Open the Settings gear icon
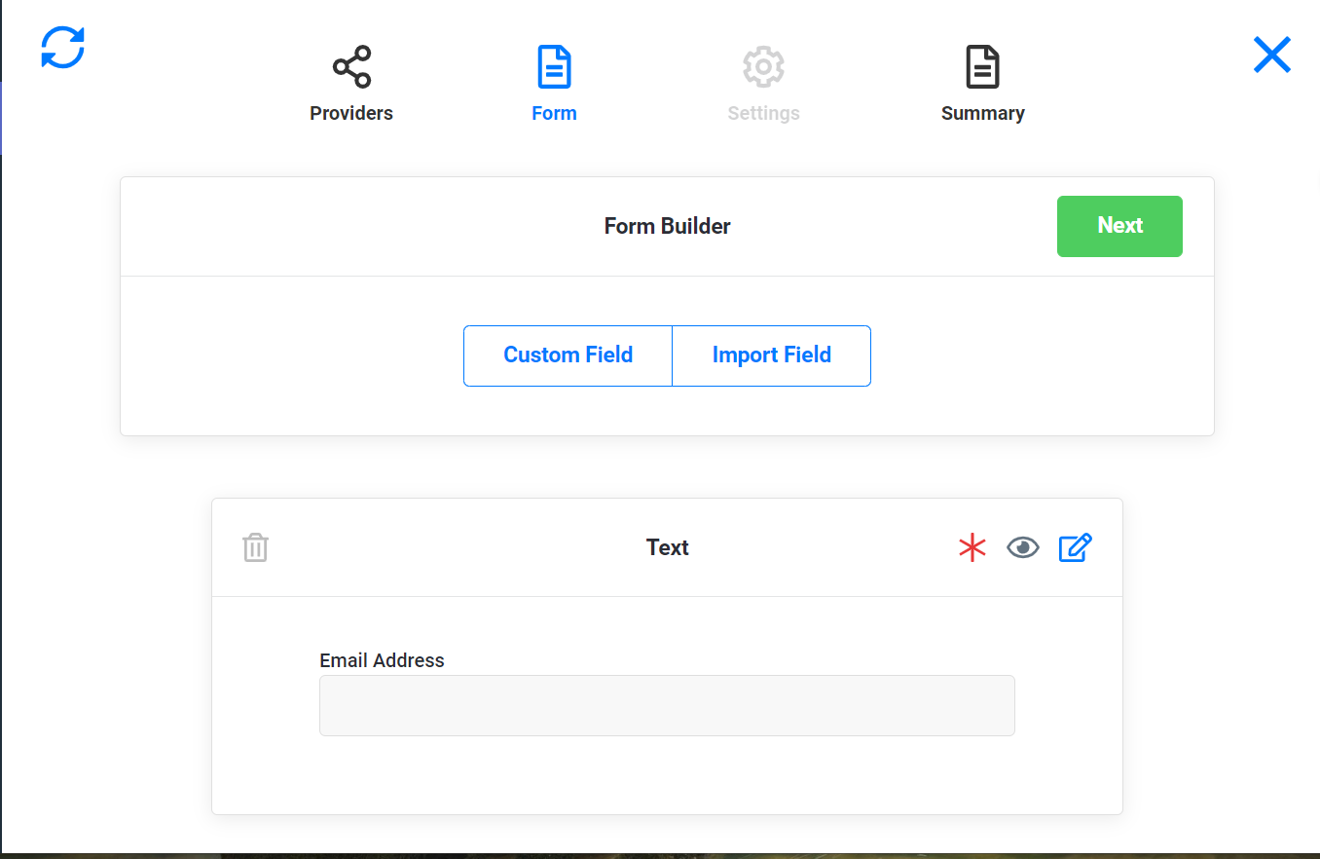Image resolution: width=1320 pixels, height=859 pixels. [x=763, y=65]
